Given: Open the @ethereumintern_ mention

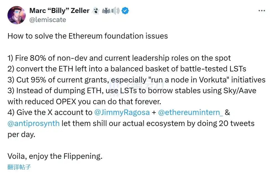Looking at the screenshot, I should pos(190,113).
